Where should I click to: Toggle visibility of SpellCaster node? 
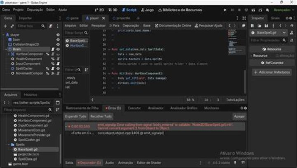tap(58, 68)
